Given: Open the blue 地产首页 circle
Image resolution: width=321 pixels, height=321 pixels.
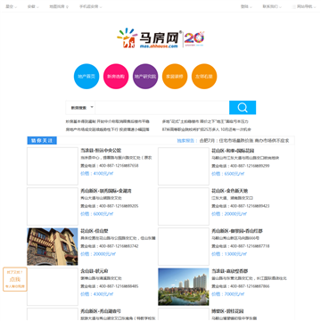Looking at the screenshot, I should click(x=86, y=77).
